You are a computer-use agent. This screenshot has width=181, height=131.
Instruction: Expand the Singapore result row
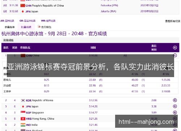click(x=175, y=113)
